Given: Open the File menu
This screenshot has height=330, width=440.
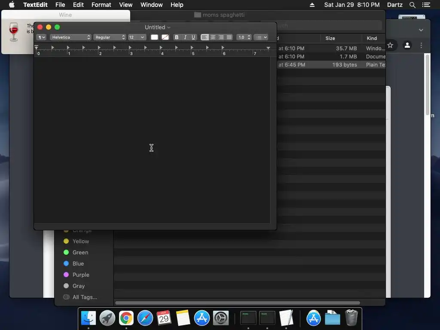Looking at the screenshot, I should [60, 5].
